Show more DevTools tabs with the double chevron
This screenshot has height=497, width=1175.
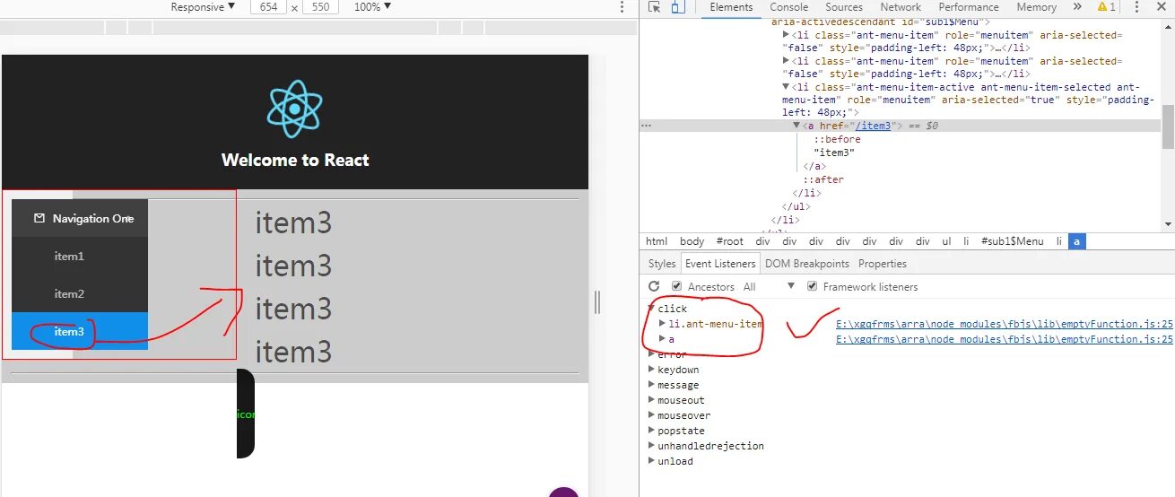(x=1077, y=7)
